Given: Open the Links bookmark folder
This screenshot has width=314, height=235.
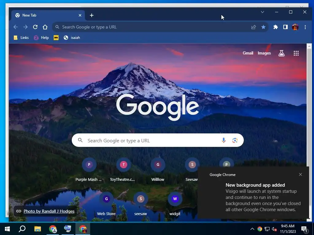Looking at the screenshot, I should [x=21, y=38].
